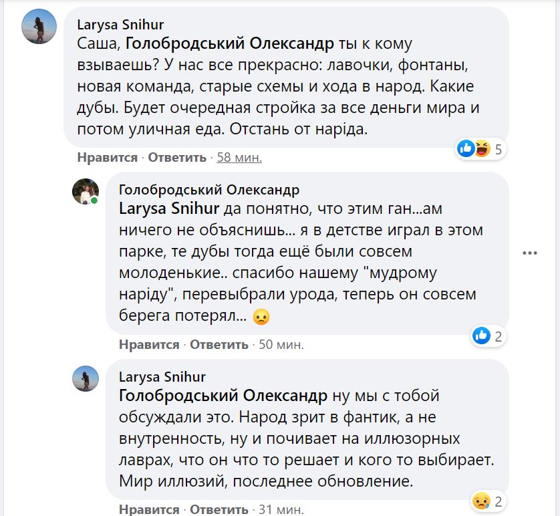Click the crying emoji reaction on last comment
This screenshot has height=516, width=560.
pos(481,500)
